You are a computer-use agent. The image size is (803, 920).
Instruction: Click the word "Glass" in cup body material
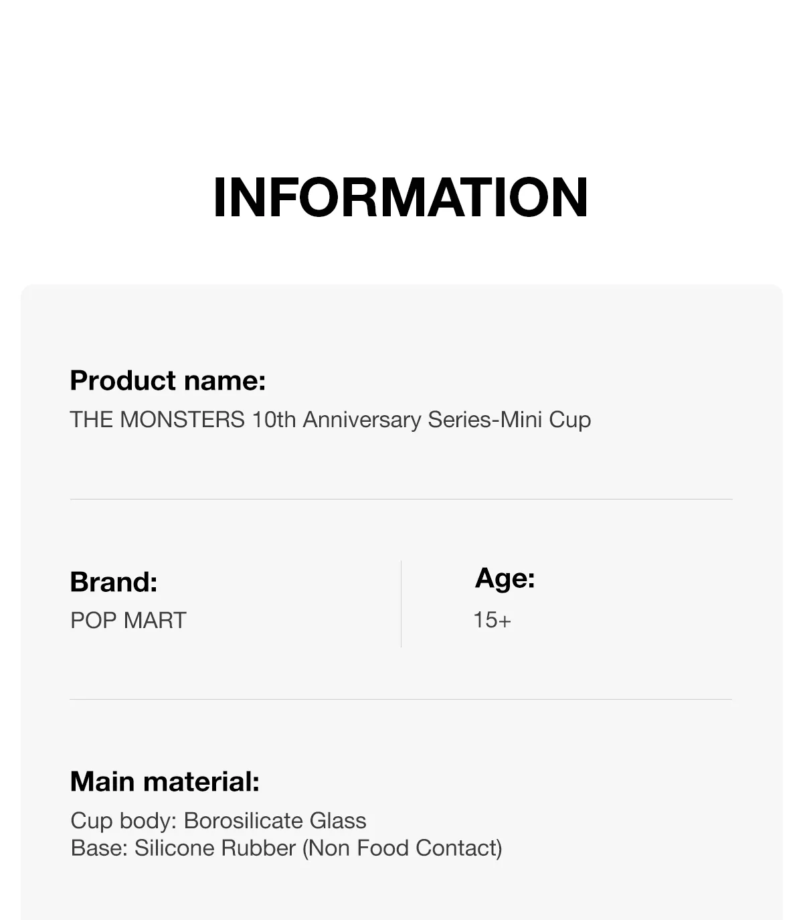click(x=337, y=820)
